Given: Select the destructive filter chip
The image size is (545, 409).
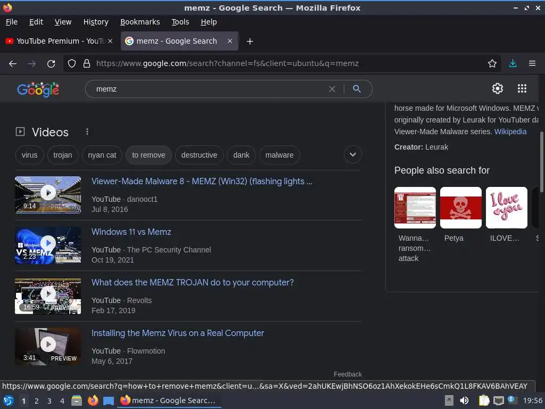Looking at the screenshot, I should pyautogui.click(x=199, y=155).
